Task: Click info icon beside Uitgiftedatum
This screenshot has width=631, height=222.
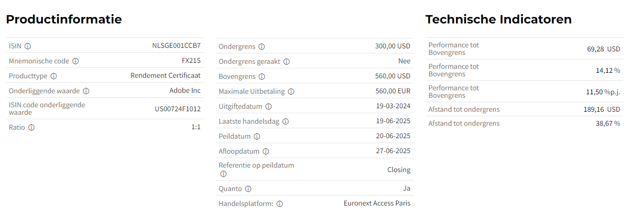Action: (x=268, y=106)
